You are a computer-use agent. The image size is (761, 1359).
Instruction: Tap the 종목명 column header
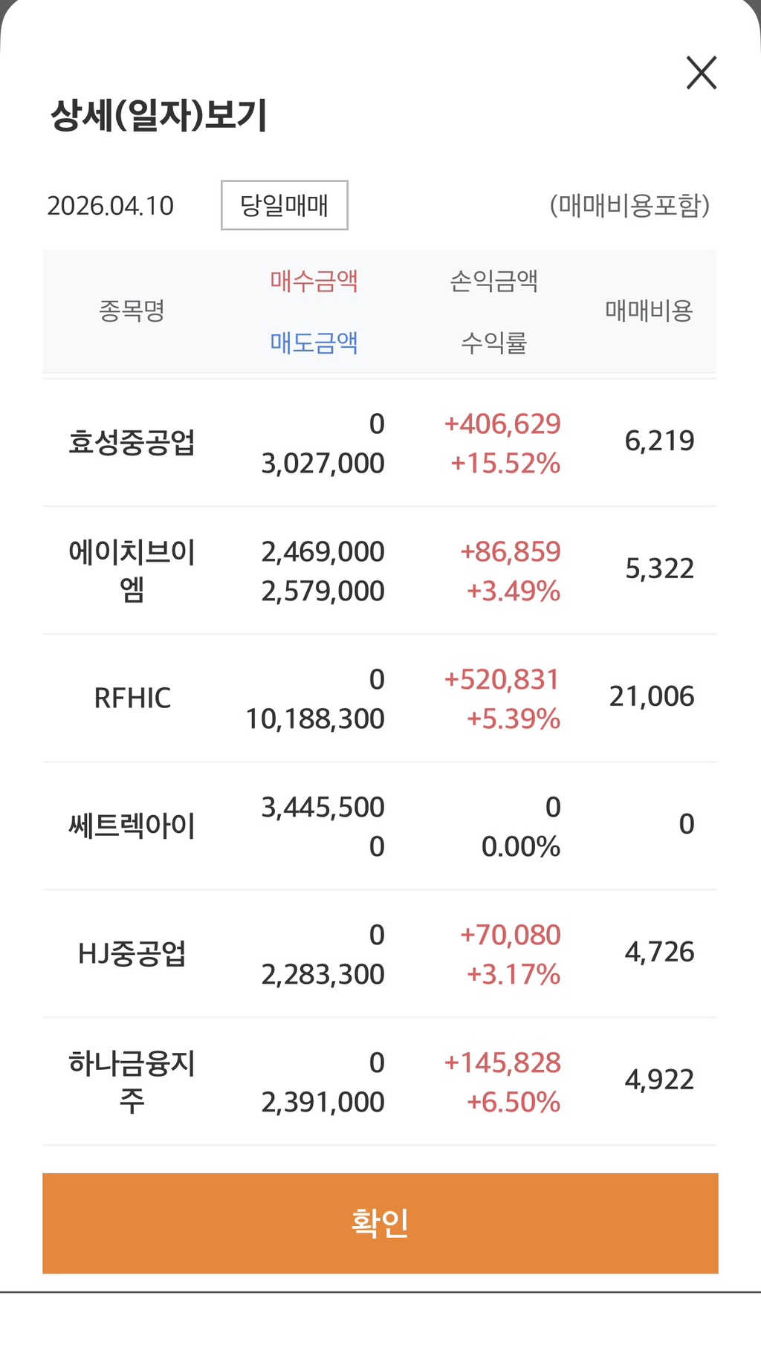(x=132, y=310)
